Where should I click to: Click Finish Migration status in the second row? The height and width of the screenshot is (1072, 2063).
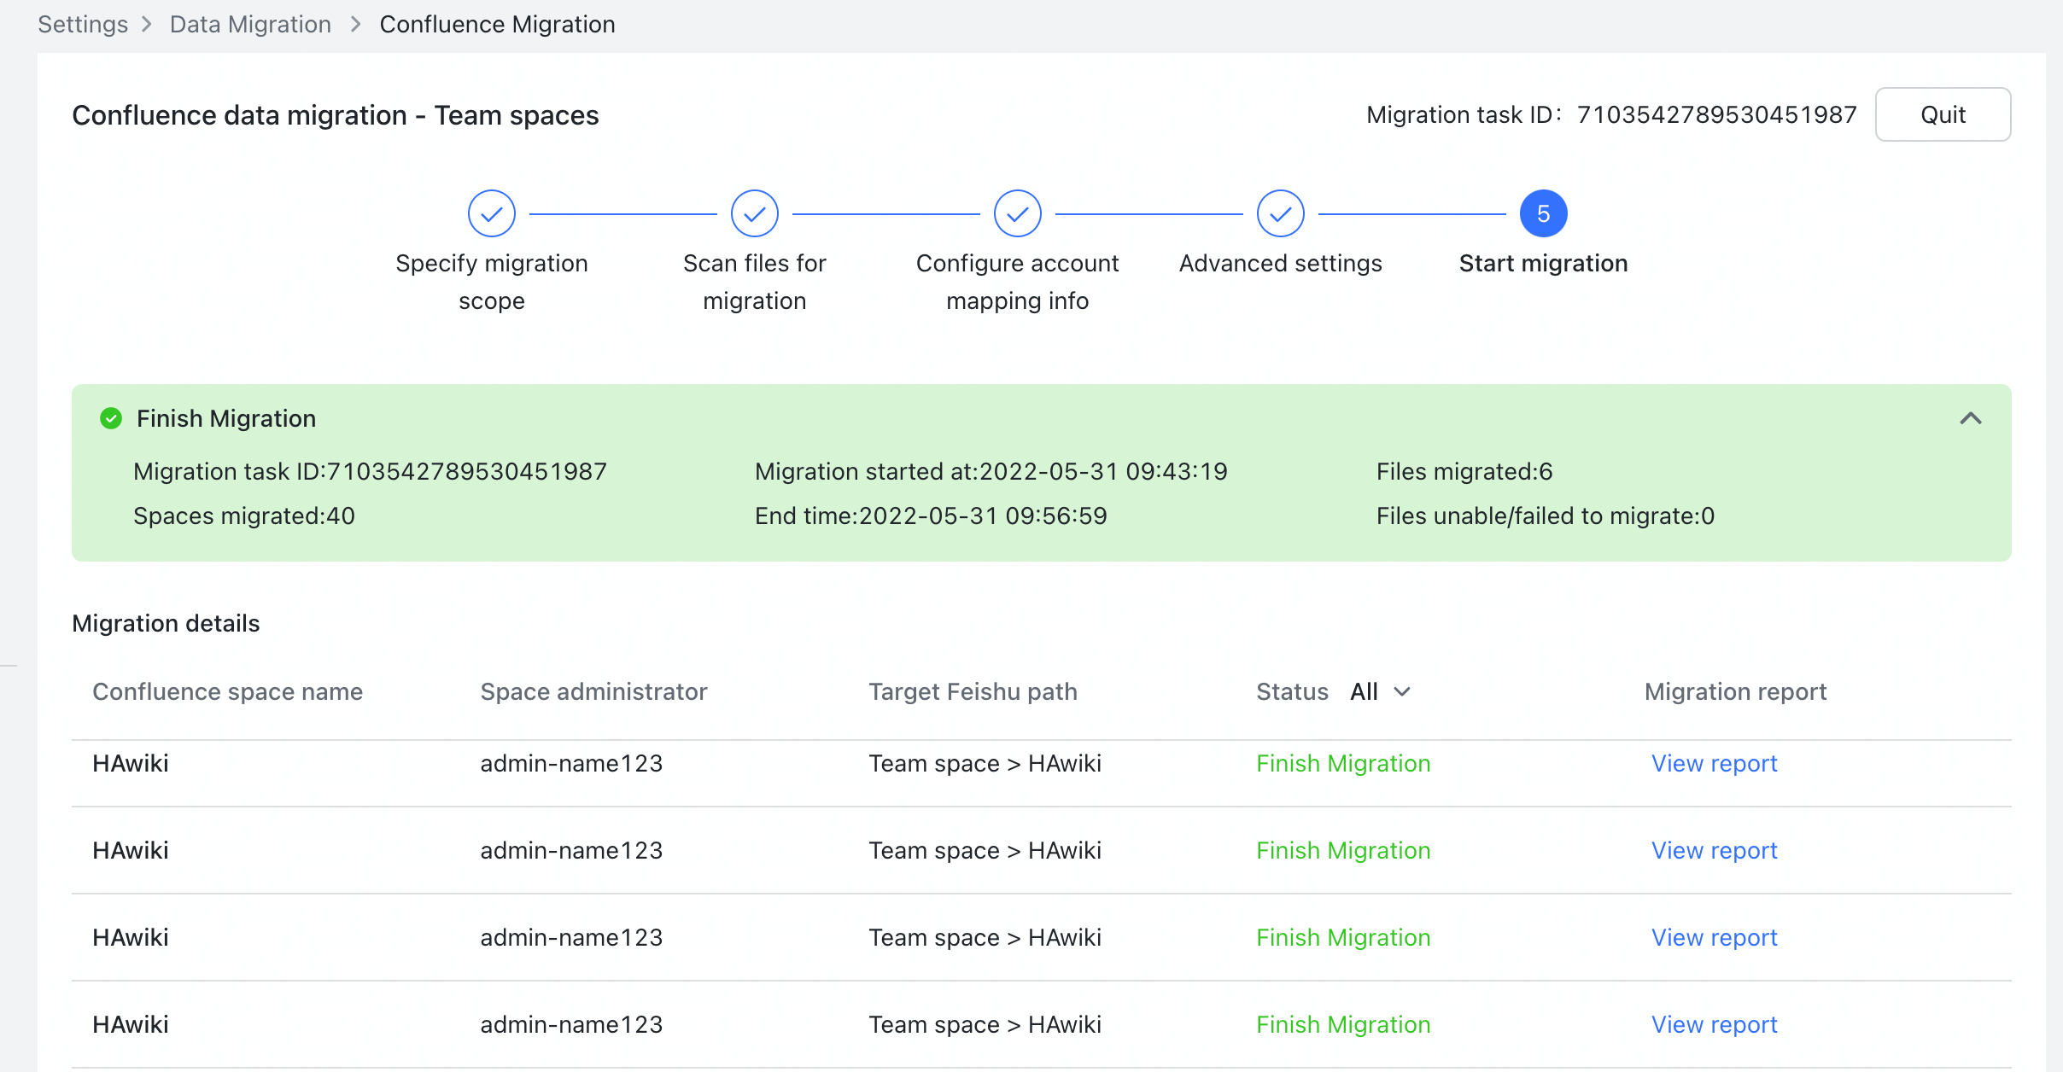(x=1342, y=850)
